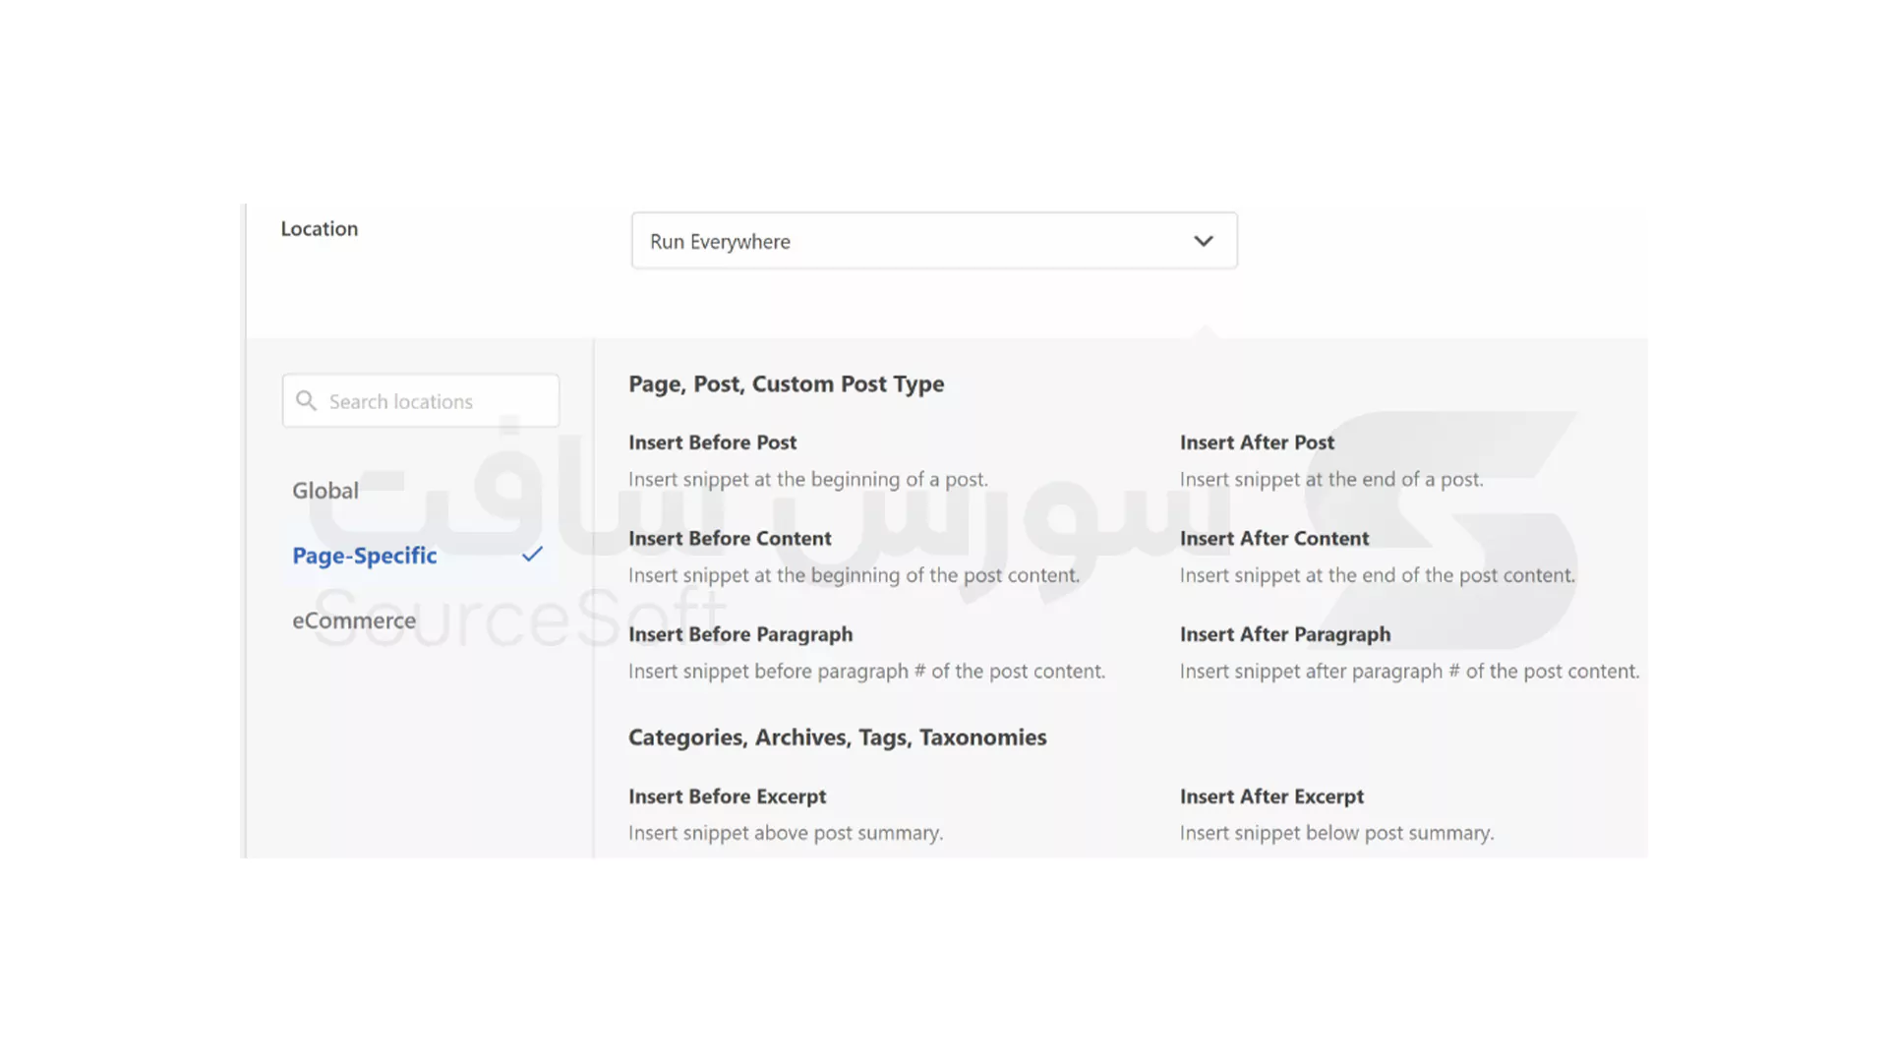The image size is (1888, 1062).
Task: Pick Insert After Paragraph option
Action: click(1284, 634)
